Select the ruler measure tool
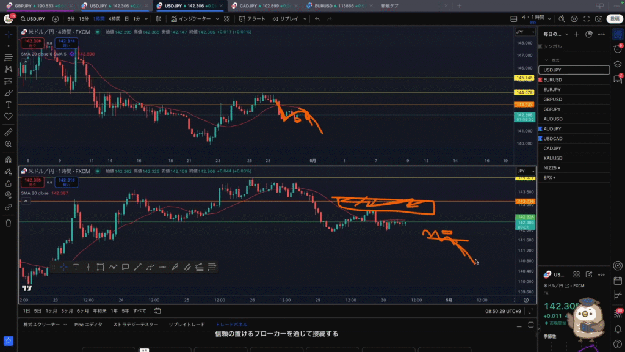This screenshot has width=625, height=352. click(x=9, y=132)
